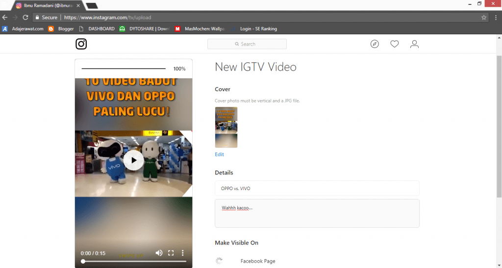Play the video preview
The image size is (502, 268).
(133, 160)
